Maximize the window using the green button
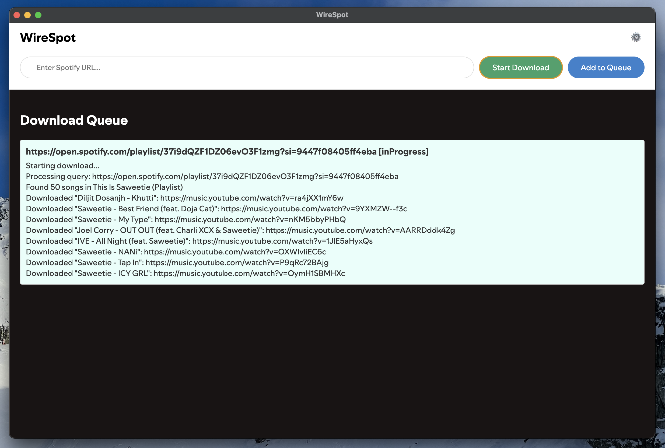 click(x=38, y=15)
